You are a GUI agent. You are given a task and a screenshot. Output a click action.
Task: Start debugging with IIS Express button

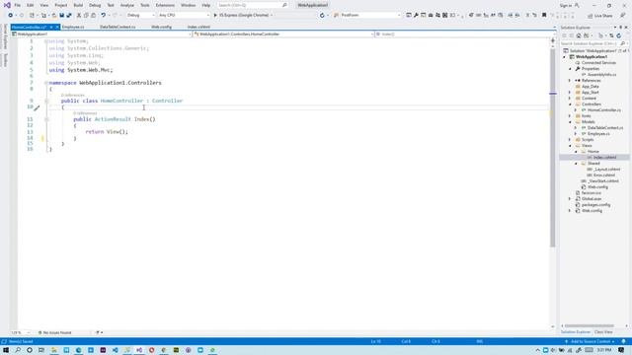pos(243,16)
